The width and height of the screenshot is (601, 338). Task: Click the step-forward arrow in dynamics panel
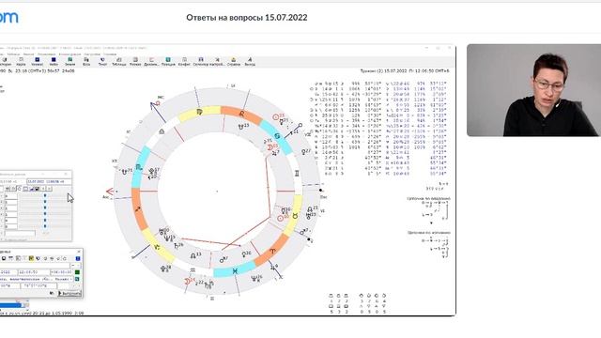click(49, 189)
